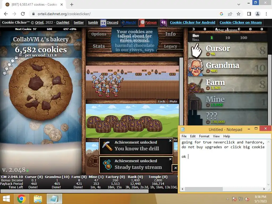Viewport: 272px width, 204px height.
Task: Buy a Farm building
Action: pyautogui.click(x=228, y=84)
